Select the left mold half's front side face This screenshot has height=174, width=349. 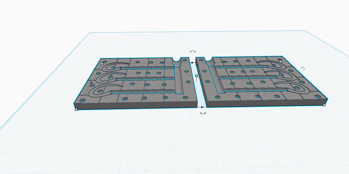[138, 105]
